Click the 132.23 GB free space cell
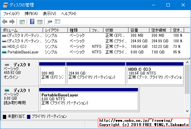Viewport: 191px width, 129px height. point(160,47)
